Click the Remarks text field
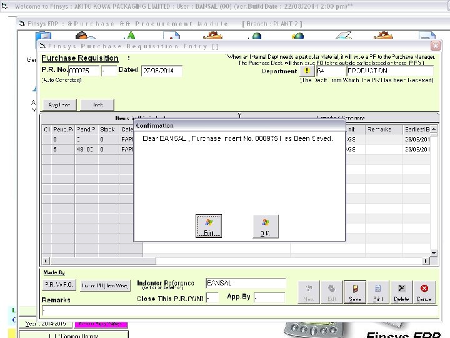The height and width of the screenshot is (338, 450). 240,310
